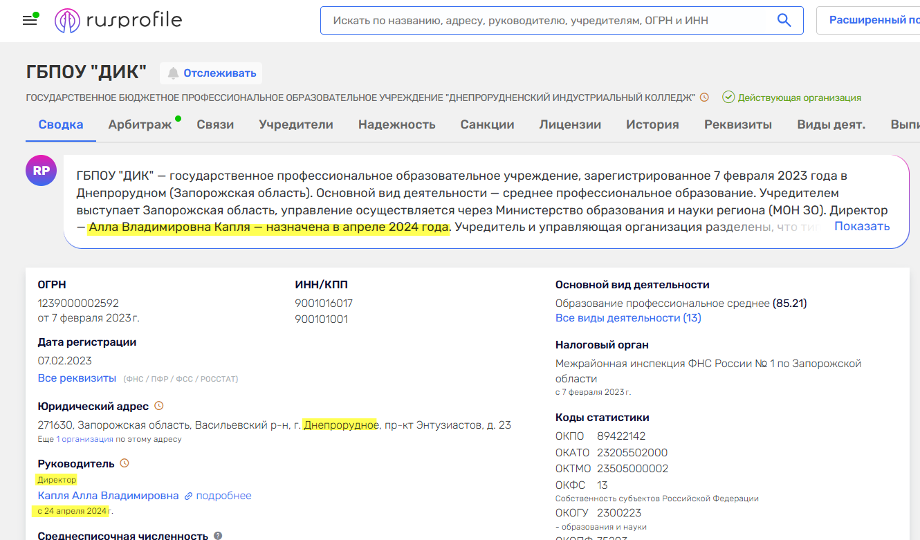The height and width of the screenshot is (540, 920).
Task: Click the Расширенный поиск button
Action: point(873,21)
